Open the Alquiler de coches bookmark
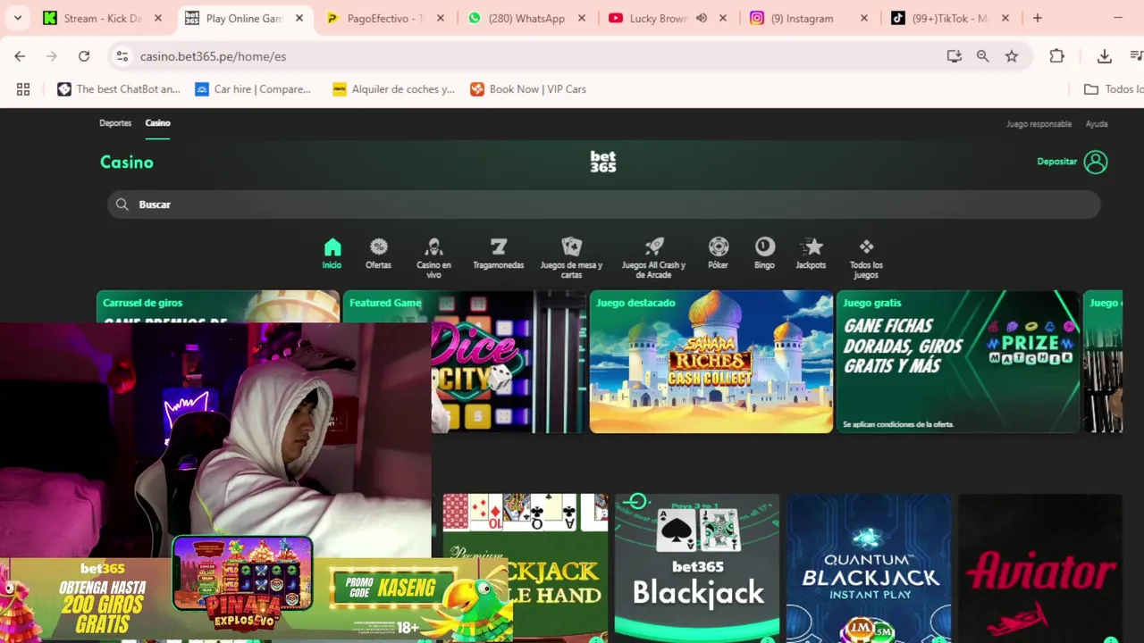This screenshot has width=1144, height=643. click(x=393, y=89)
